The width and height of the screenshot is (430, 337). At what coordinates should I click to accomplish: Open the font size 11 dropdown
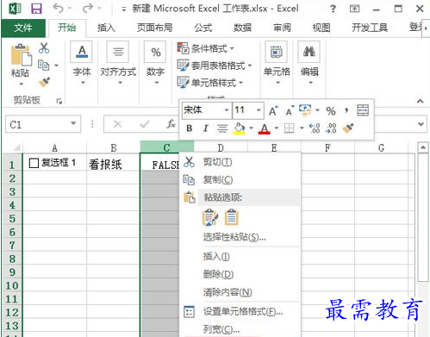[x=259, y=110]
